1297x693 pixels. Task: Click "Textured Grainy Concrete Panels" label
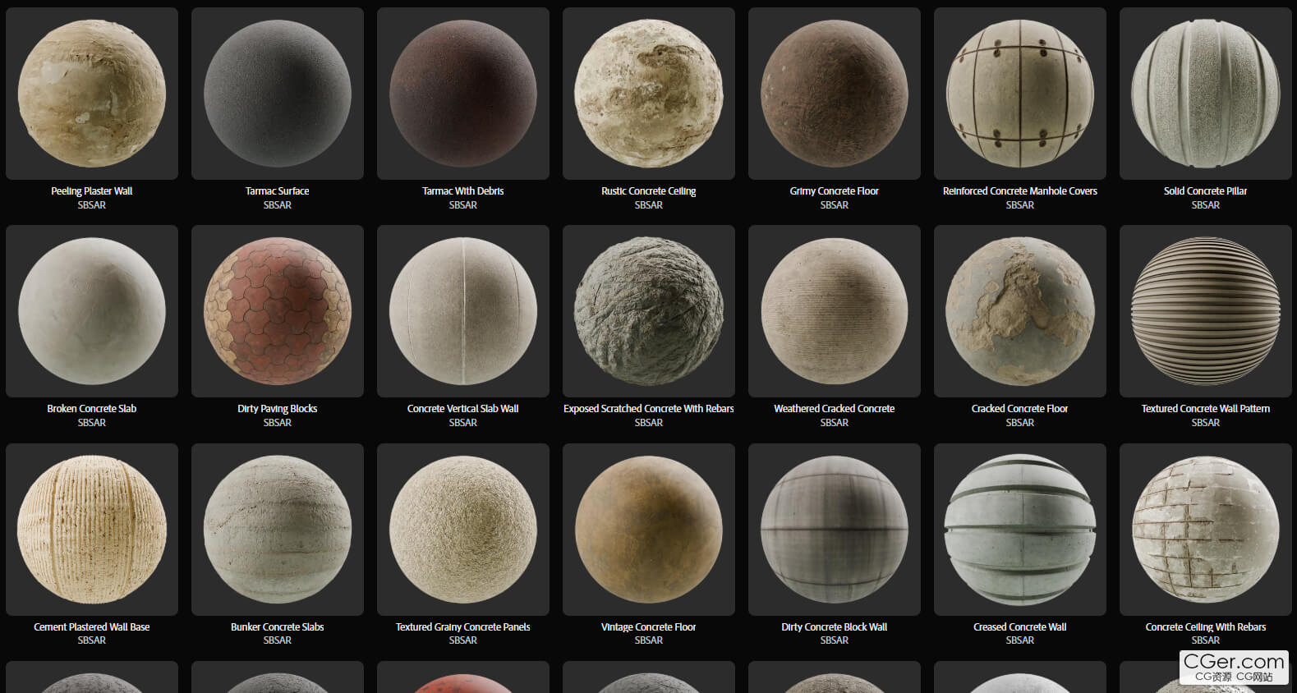pos(463,627)
